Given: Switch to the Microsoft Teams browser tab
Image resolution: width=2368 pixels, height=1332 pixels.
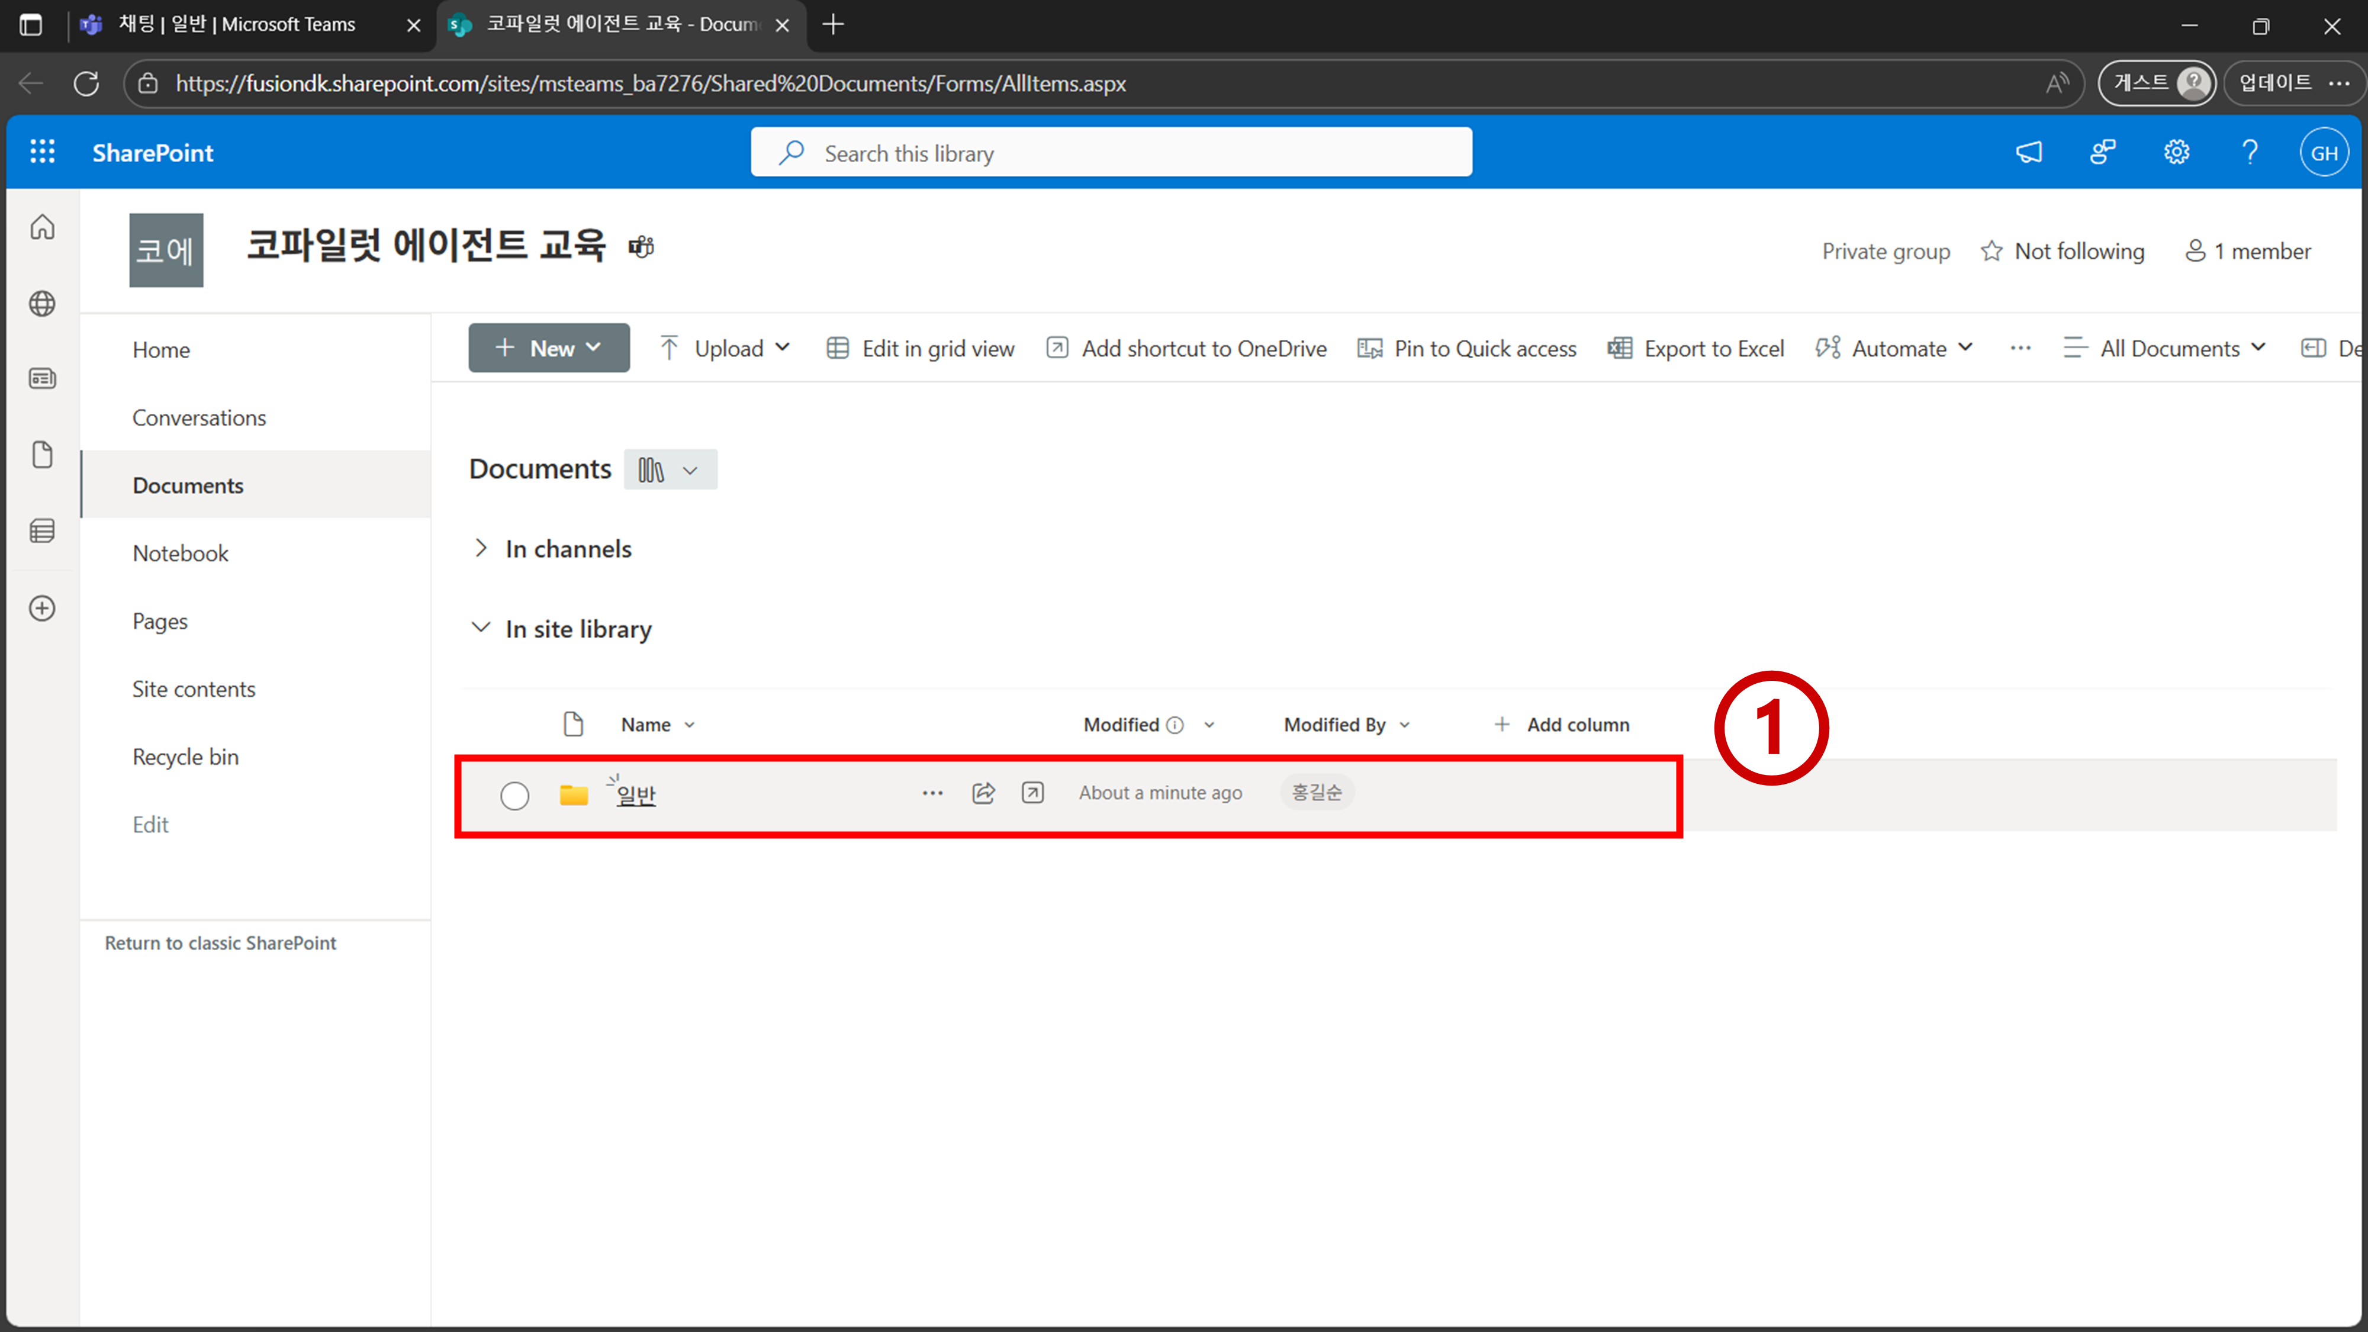Looking at the screenshot, I should pos(236,25).
